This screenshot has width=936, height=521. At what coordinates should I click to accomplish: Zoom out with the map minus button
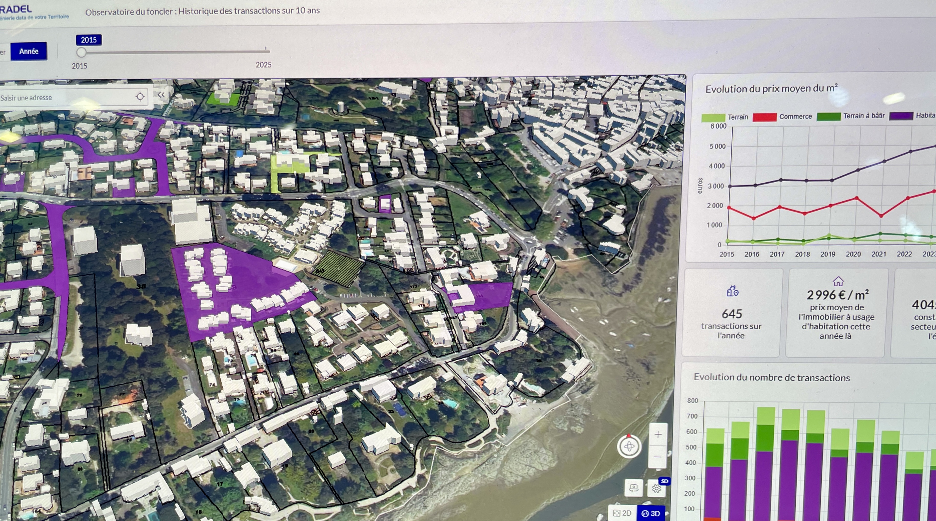(657, 457)
